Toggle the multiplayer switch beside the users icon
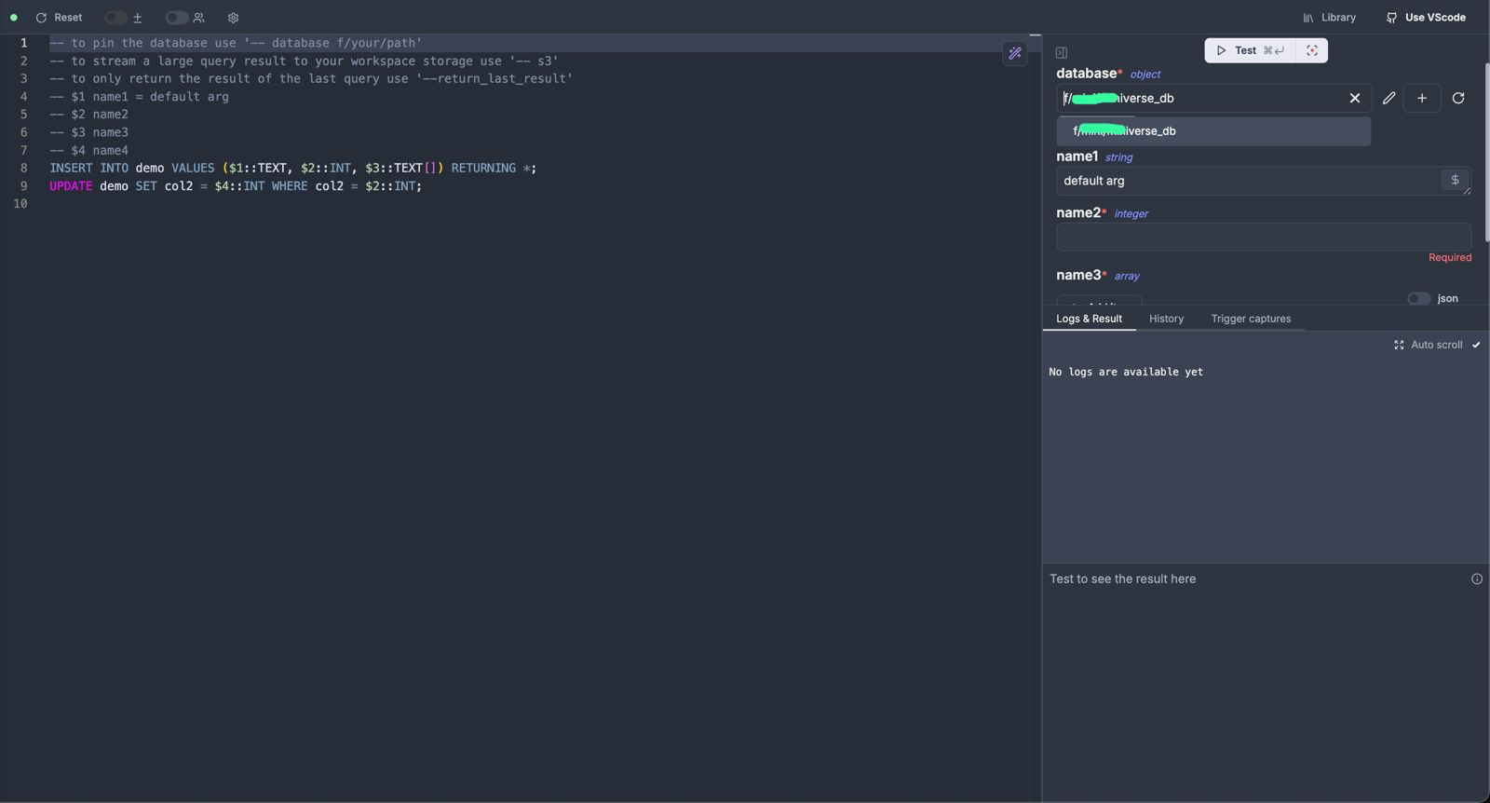The image size is (1490, 803). 176,18
